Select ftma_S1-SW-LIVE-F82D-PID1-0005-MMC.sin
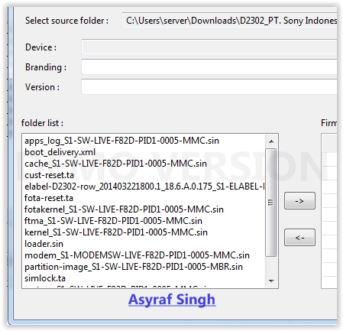The height and width of the screenshot is (331, 343). (113, 221)
